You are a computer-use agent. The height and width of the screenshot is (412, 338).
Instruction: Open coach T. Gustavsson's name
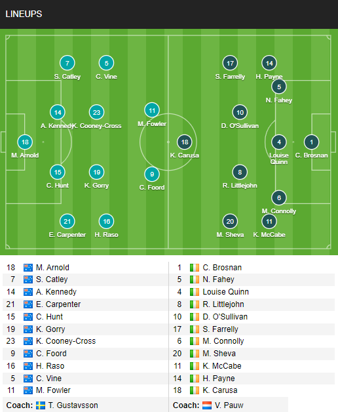(73, 405)
